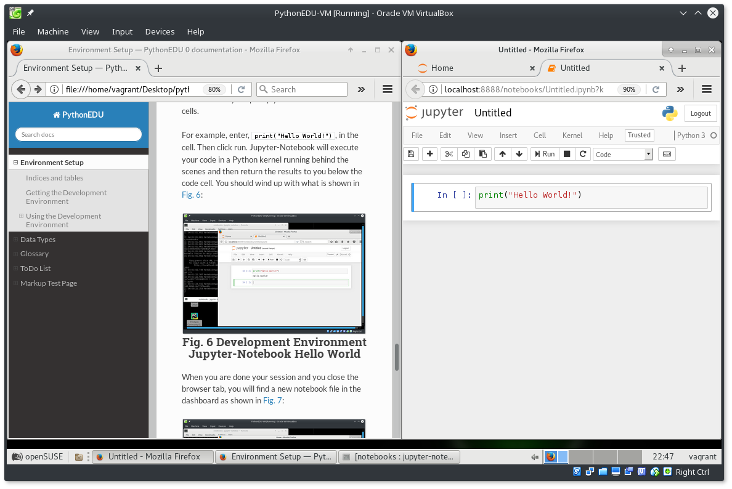The height and width of the screenshot is (489, 732).
Task: Expand the ToDo List sidebar section
Action: 15,269
